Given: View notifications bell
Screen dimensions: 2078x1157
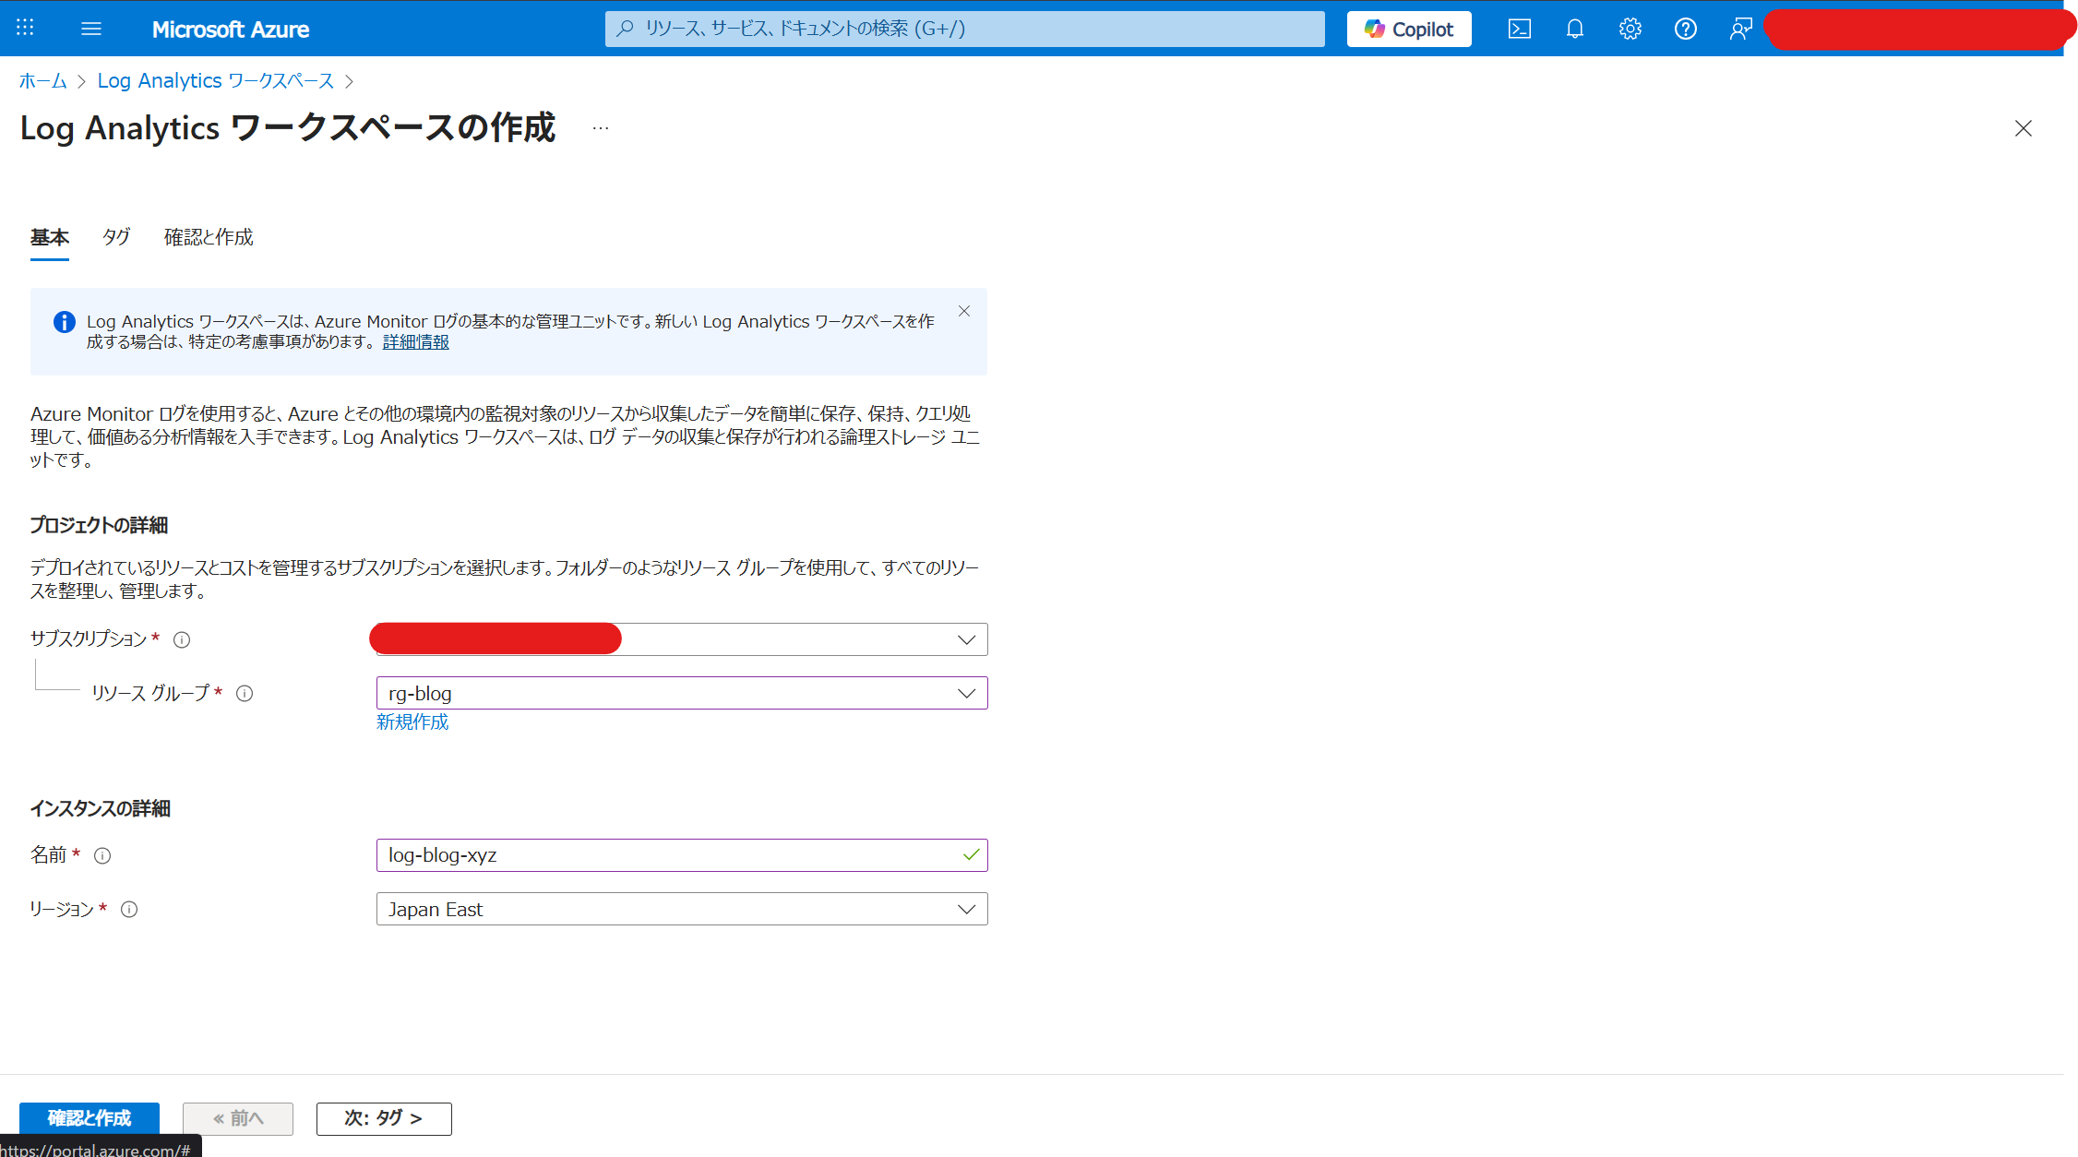Looking at the screenshot, I should [x=1574, y=29].
